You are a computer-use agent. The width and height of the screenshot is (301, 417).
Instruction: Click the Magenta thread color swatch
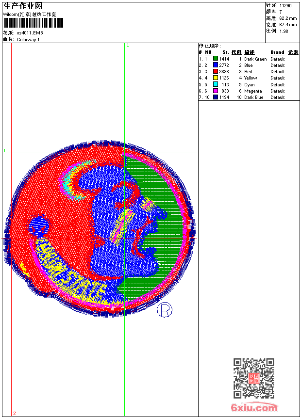point(216,91)
